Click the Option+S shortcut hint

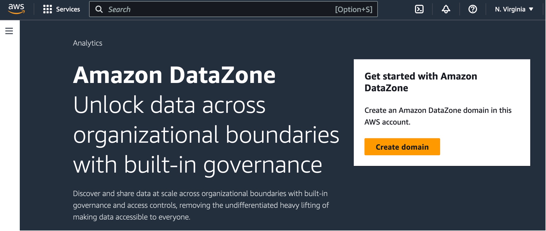(x=353, y=9)
